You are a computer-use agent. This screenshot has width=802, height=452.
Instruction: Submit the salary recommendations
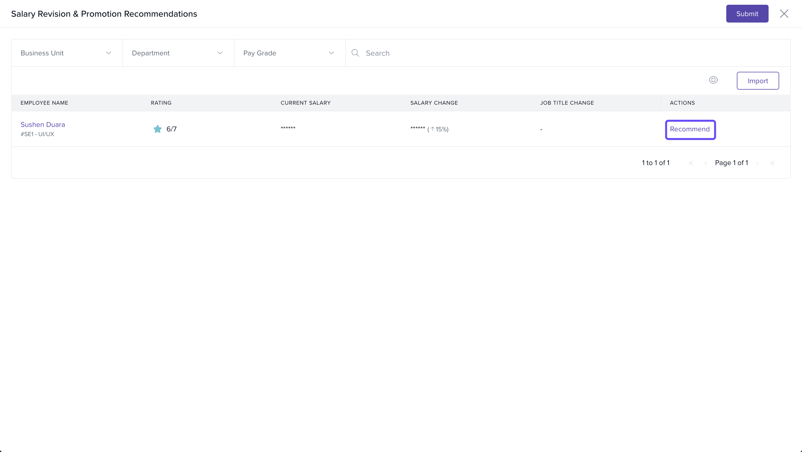tap(747, 14)
